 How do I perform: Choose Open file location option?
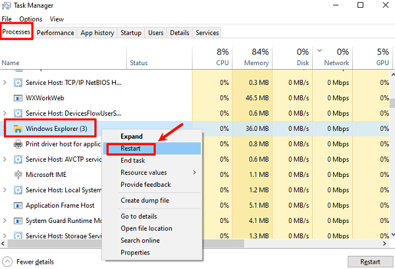click(x=152, y=228)
